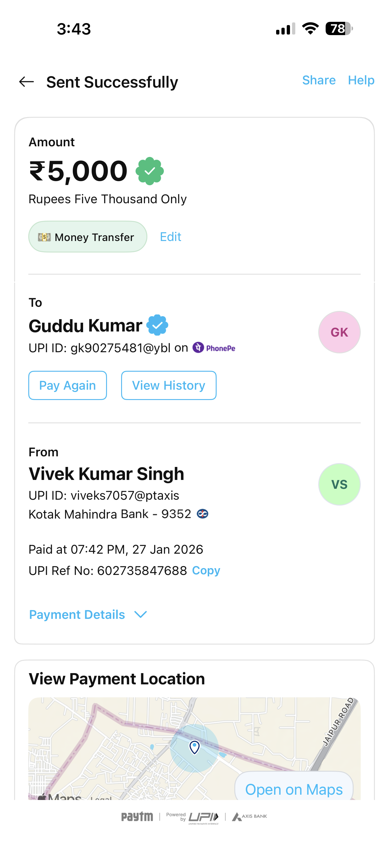Screen dimensions: 389x846
Task: Tap the back arrow icon
Action: pyautogui.click(x=27, y=82)
